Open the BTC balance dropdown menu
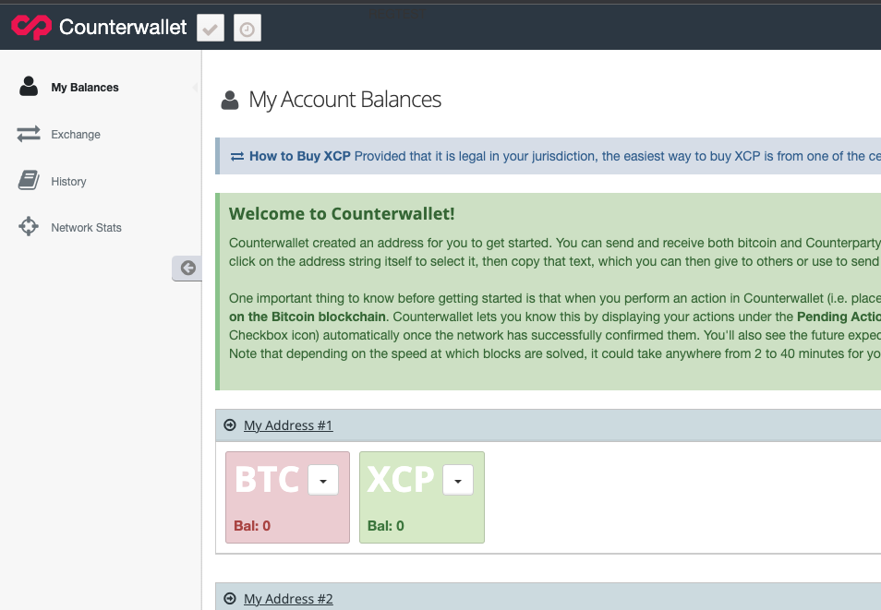This screenshot has width=881, height=610. point(323,480)
